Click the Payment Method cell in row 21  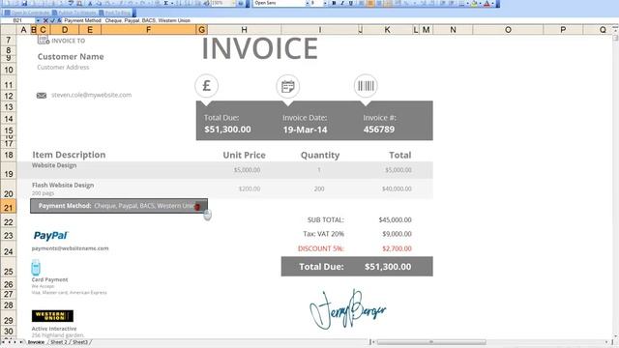119,206
